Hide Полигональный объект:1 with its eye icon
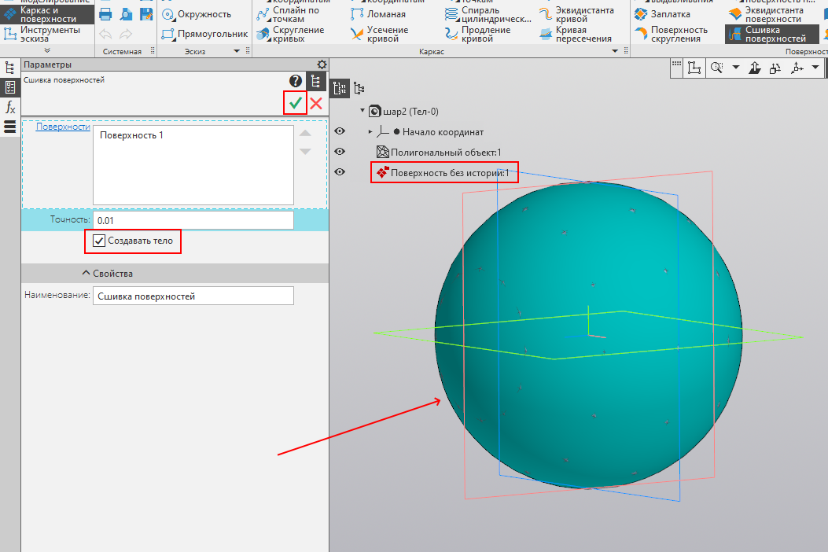Viewport: 828px width, 552px height. (340, 152)
